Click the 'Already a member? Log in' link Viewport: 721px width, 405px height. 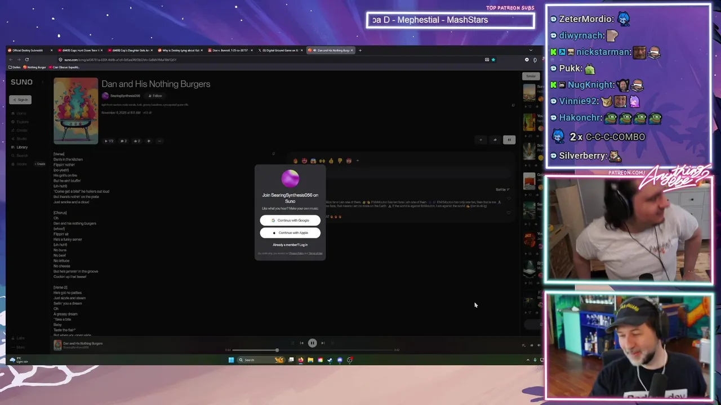pyautogui.click(x=290, y=245)
